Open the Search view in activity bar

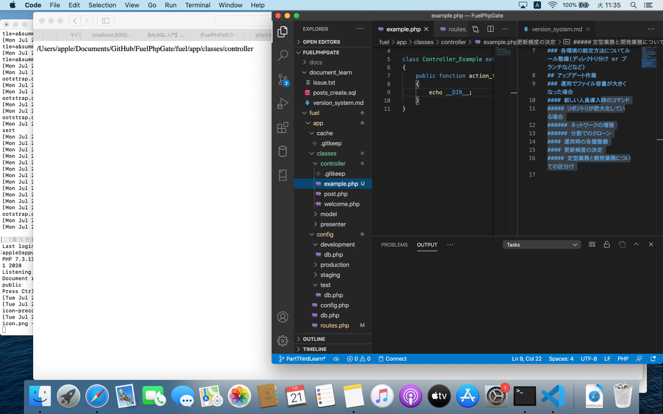282,55
